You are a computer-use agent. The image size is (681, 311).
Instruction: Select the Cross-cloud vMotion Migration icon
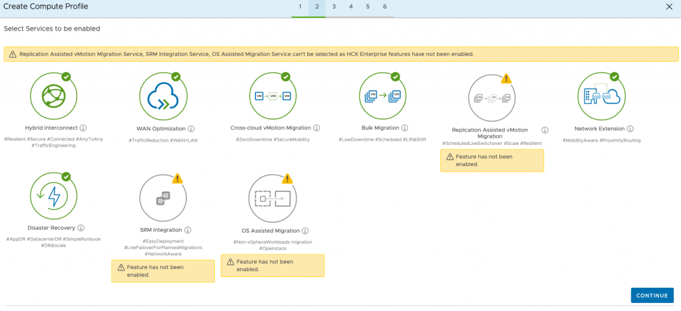tap(273, 96)
